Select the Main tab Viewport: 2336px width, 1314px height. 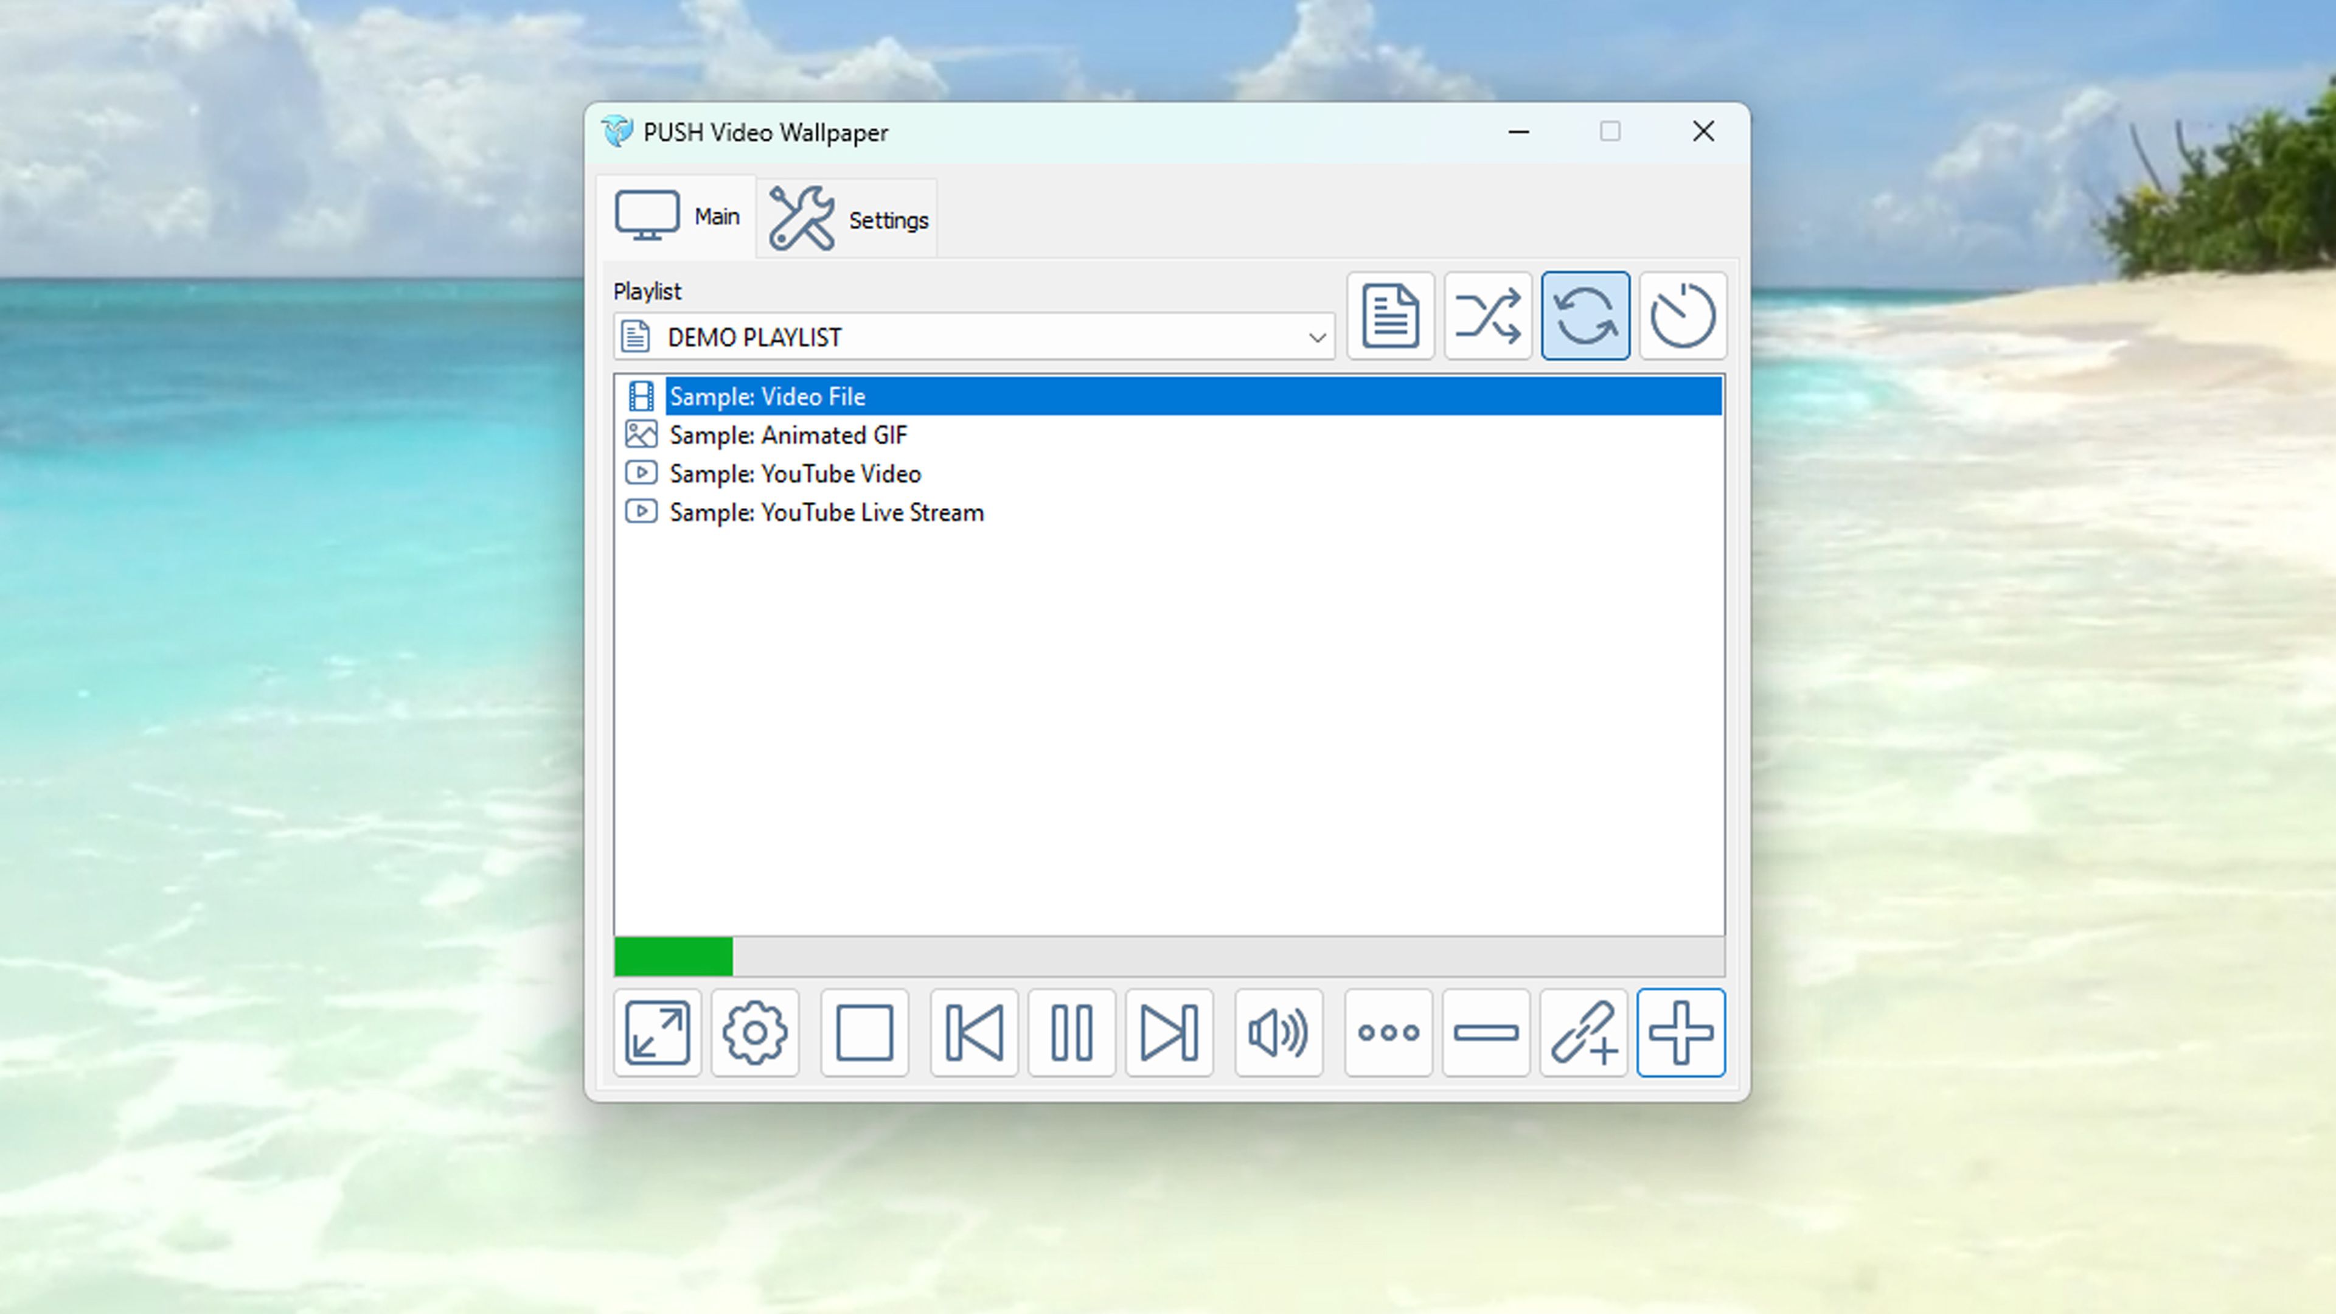click(676, 217)
